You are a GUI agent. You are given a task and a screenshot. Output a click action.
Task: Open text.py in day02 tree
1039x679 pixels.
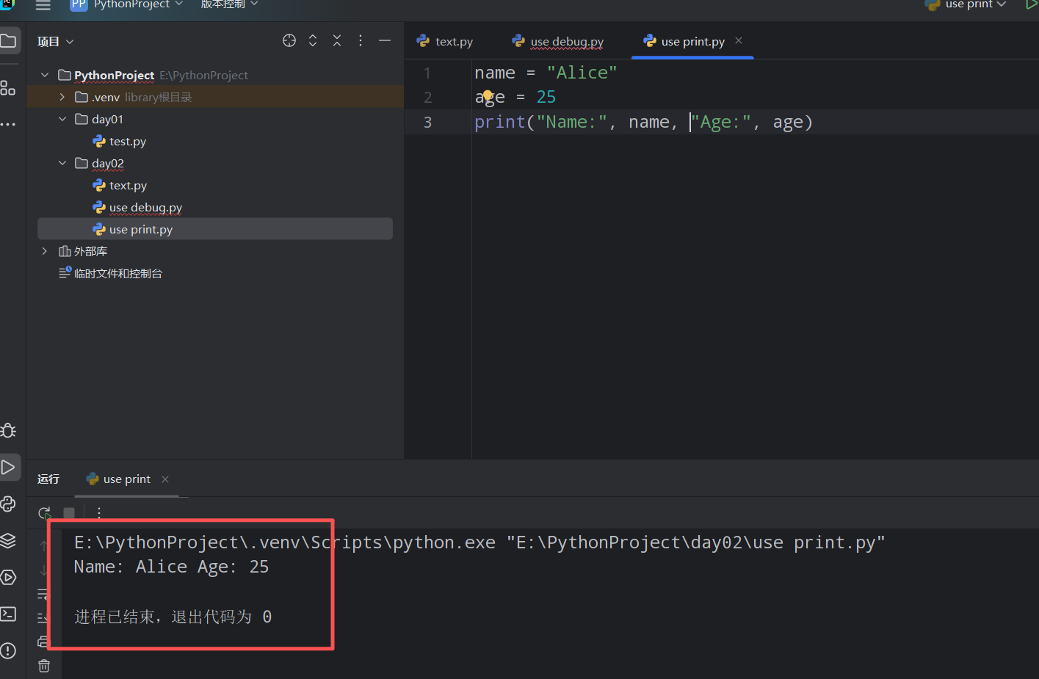pyautogui.click(x=120, y=185)
